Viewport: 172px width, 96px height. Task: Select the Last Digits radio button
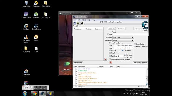125,57
